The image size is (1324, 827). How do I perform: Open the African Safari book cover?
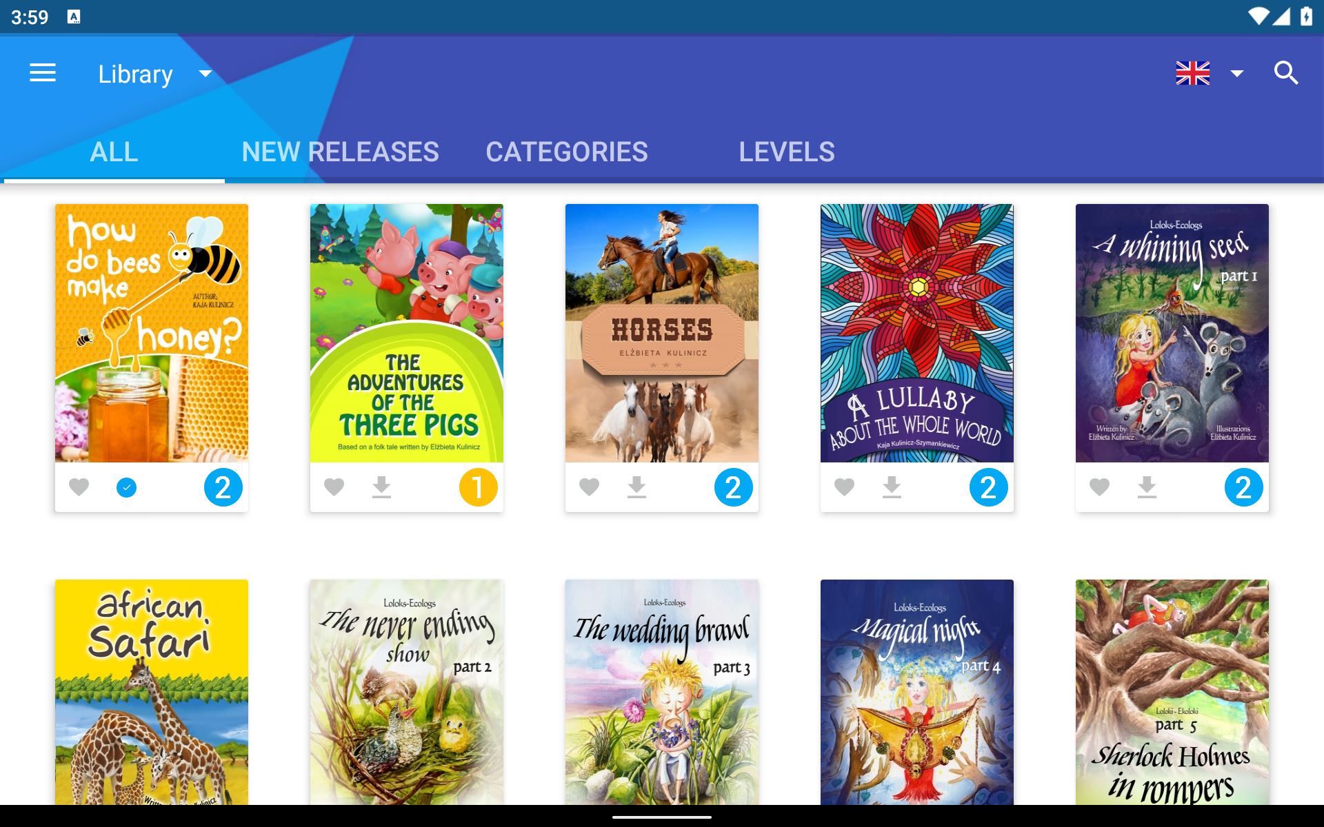(x=152, y=692)
